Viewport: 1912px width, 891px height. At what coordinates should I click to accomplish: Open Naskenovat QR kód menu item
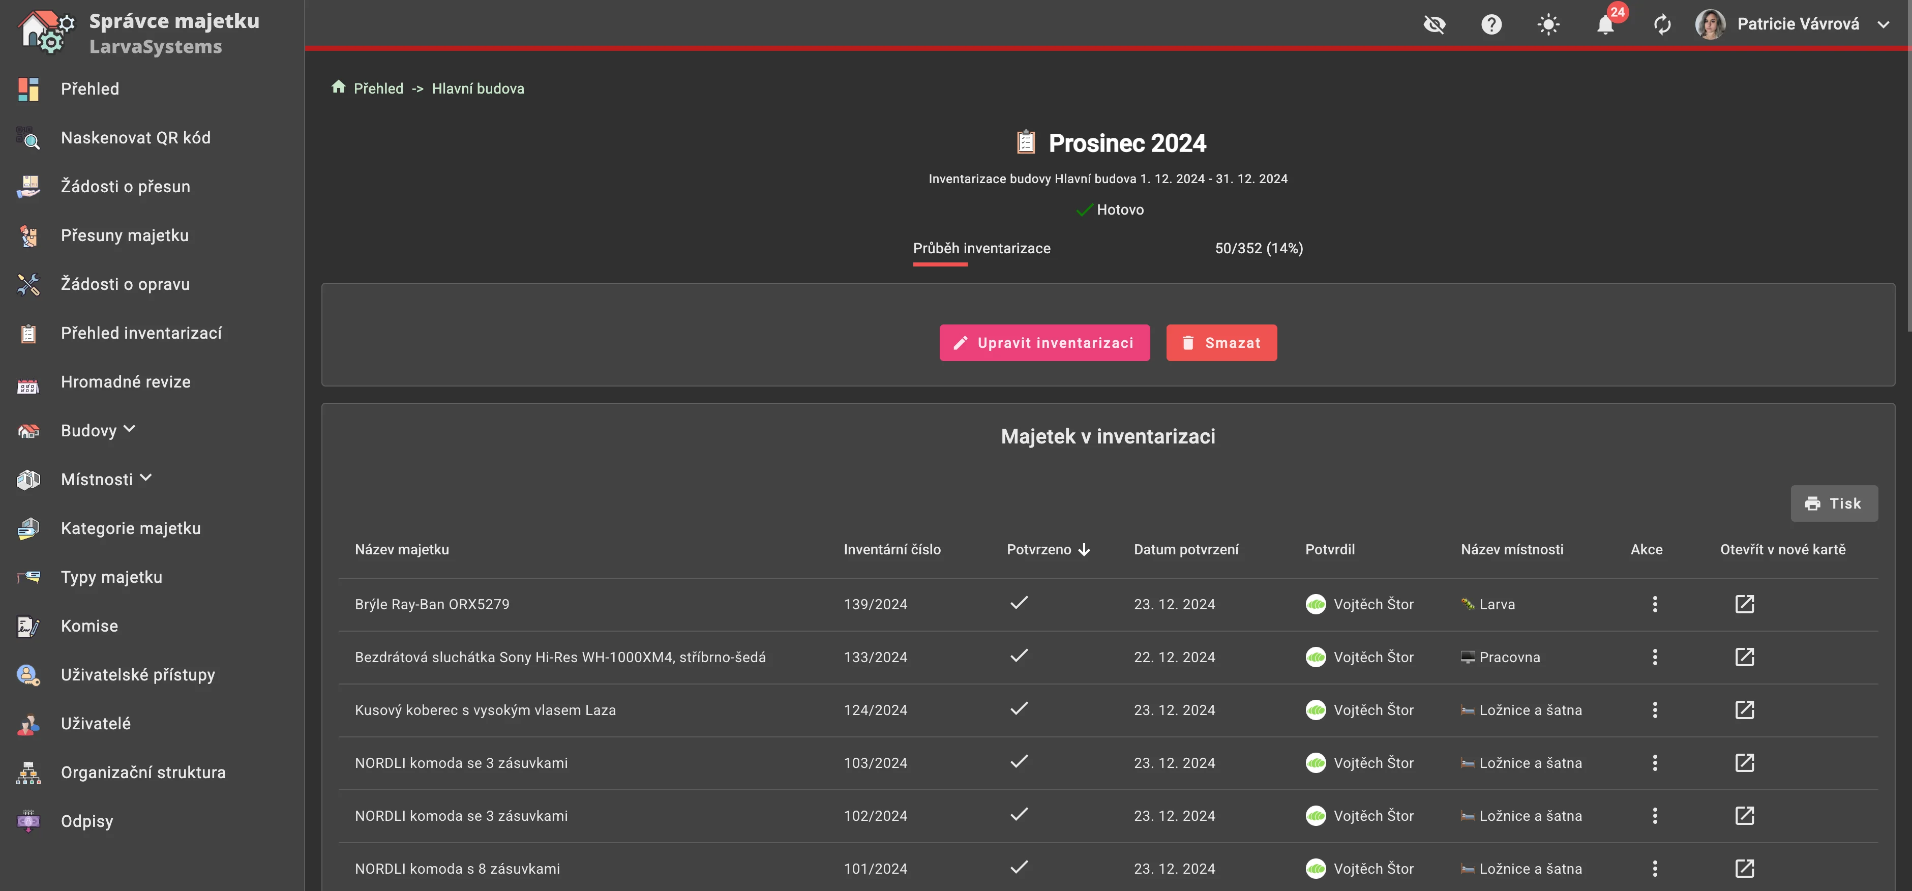135,137
